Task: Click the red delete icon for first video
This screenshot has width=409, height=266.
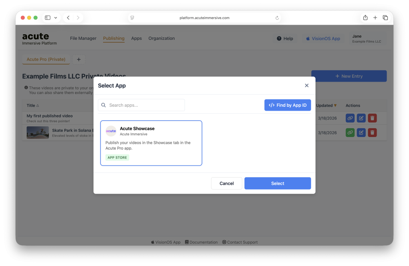Action: [x=372, y=118]
